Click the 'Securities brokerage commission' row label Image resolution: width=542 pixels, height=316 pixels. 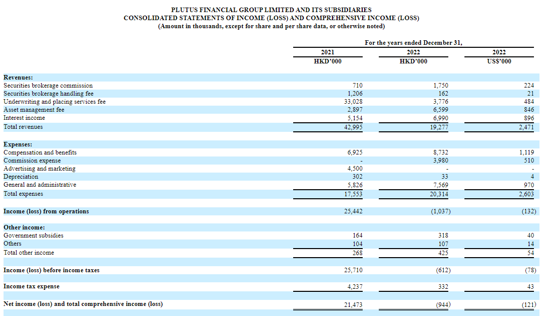tap(48, 86)
